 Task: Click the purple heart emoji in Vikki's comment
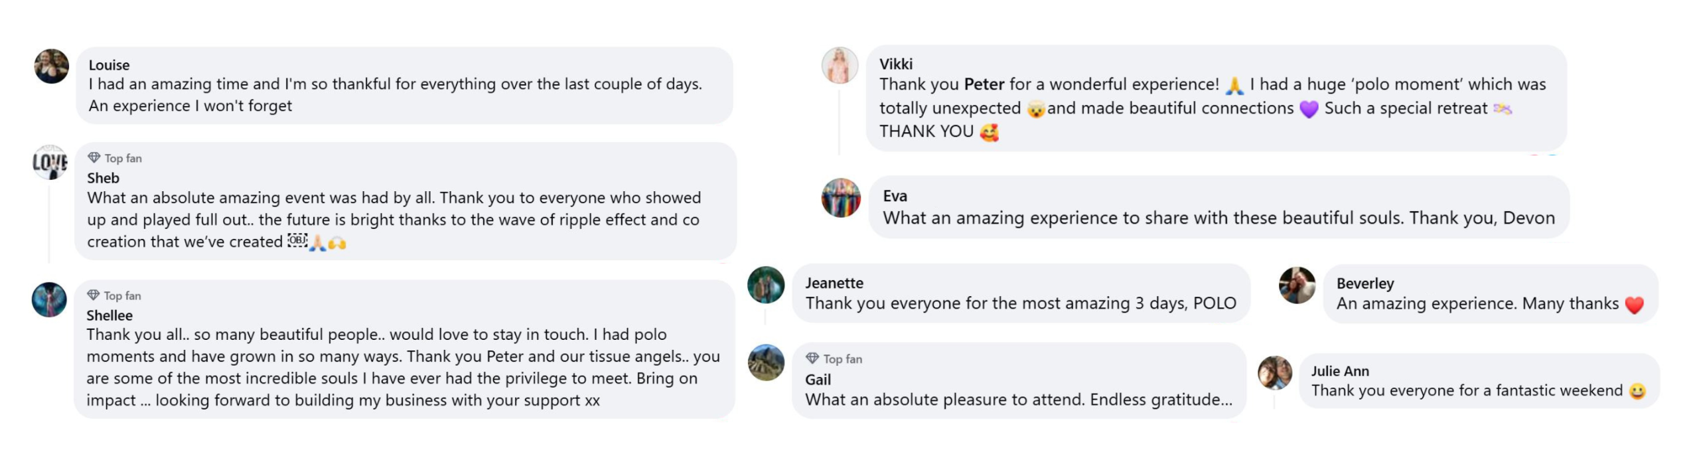tap(1309, 109)
